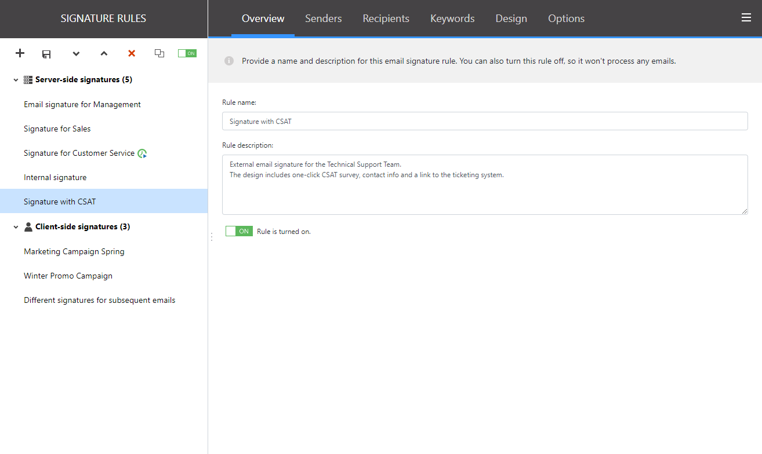The height and width of the screenshot is (454, 762).
Task: Open the Design tab
Action: tap(511, 18)
